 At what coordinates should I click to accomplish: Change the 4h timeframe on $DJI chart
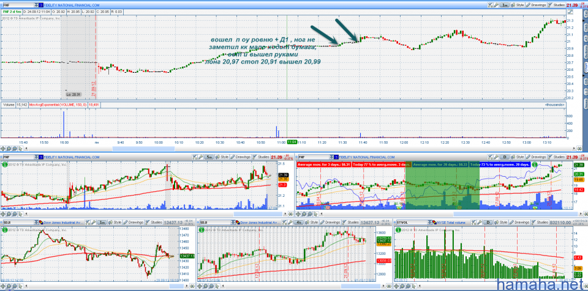pyautogui.click(x=298, y=223)
